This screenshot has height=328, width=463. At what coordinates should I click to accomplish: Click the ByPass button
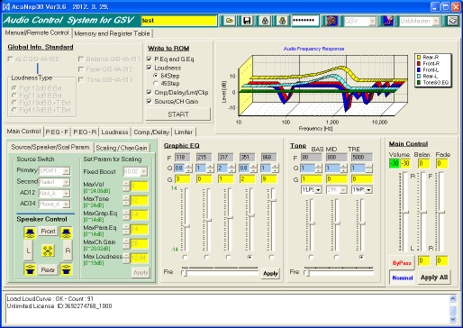click(x=402, y=263)
